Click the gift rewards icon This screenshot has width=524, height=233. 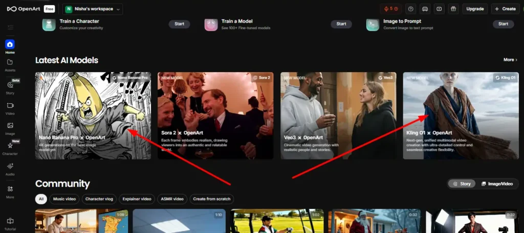453,9
